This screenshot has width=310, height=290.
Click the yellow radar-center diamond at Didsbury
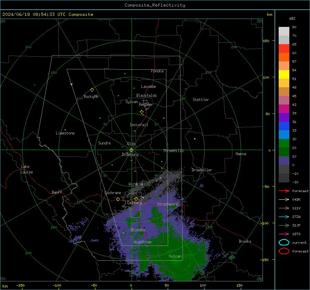pyautogui.click(x=131, y=150)
